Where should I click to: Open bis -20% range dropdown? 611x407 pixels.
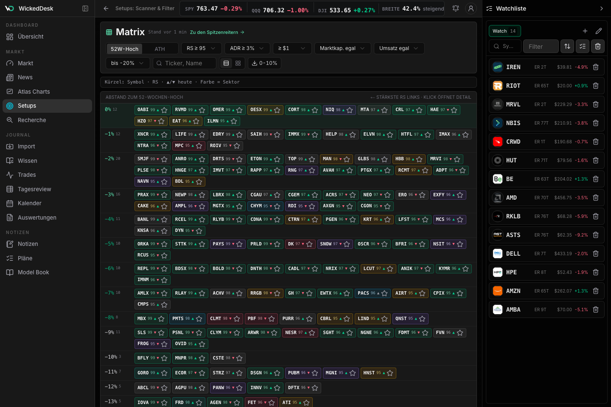pos(127,63)
